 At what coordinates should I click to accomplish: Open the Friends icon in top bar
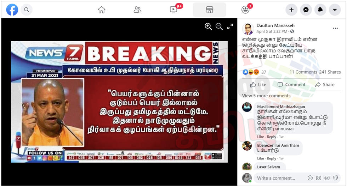coord(137,10)
